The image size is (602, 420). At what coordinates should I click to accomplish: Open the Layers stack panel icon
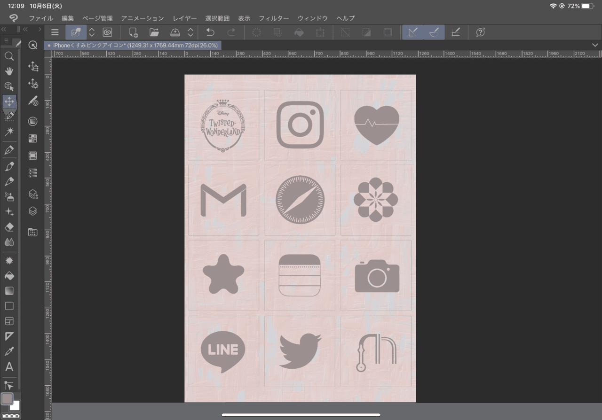point(33,211)
